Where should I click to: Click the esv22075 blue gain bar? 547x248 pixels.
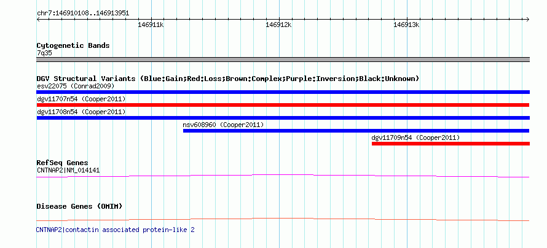tap(283, 92)
